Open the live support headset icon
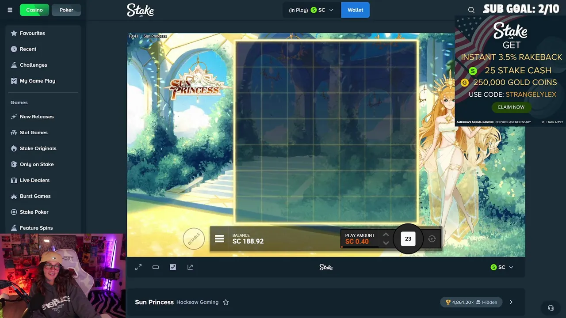 pyautogui.click(x=551, y=308)
